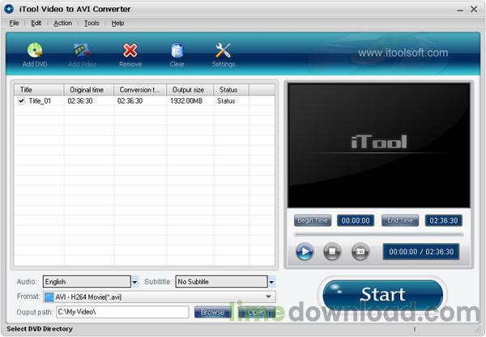Click the Output size column header
486x337 pixels.
tap(190, 90)
